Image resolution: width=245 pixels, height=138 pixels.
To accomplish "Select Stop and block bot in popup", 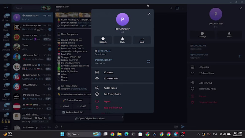I will click(122, 108).
